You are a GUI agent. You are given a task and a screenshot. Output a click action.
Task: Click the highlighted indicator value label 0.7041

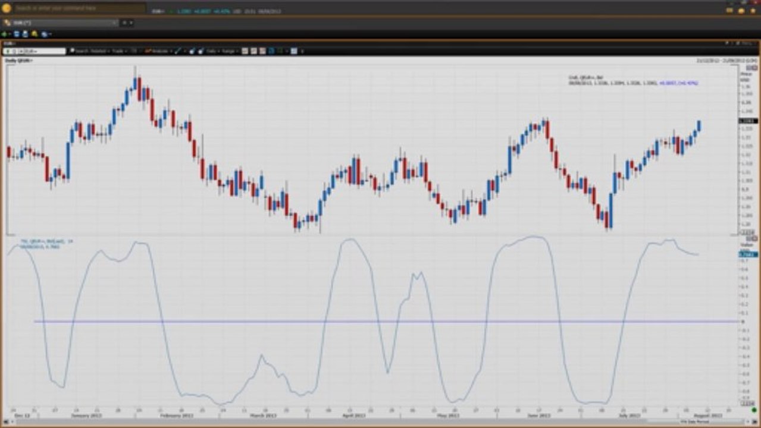click(x=747, y=254)
